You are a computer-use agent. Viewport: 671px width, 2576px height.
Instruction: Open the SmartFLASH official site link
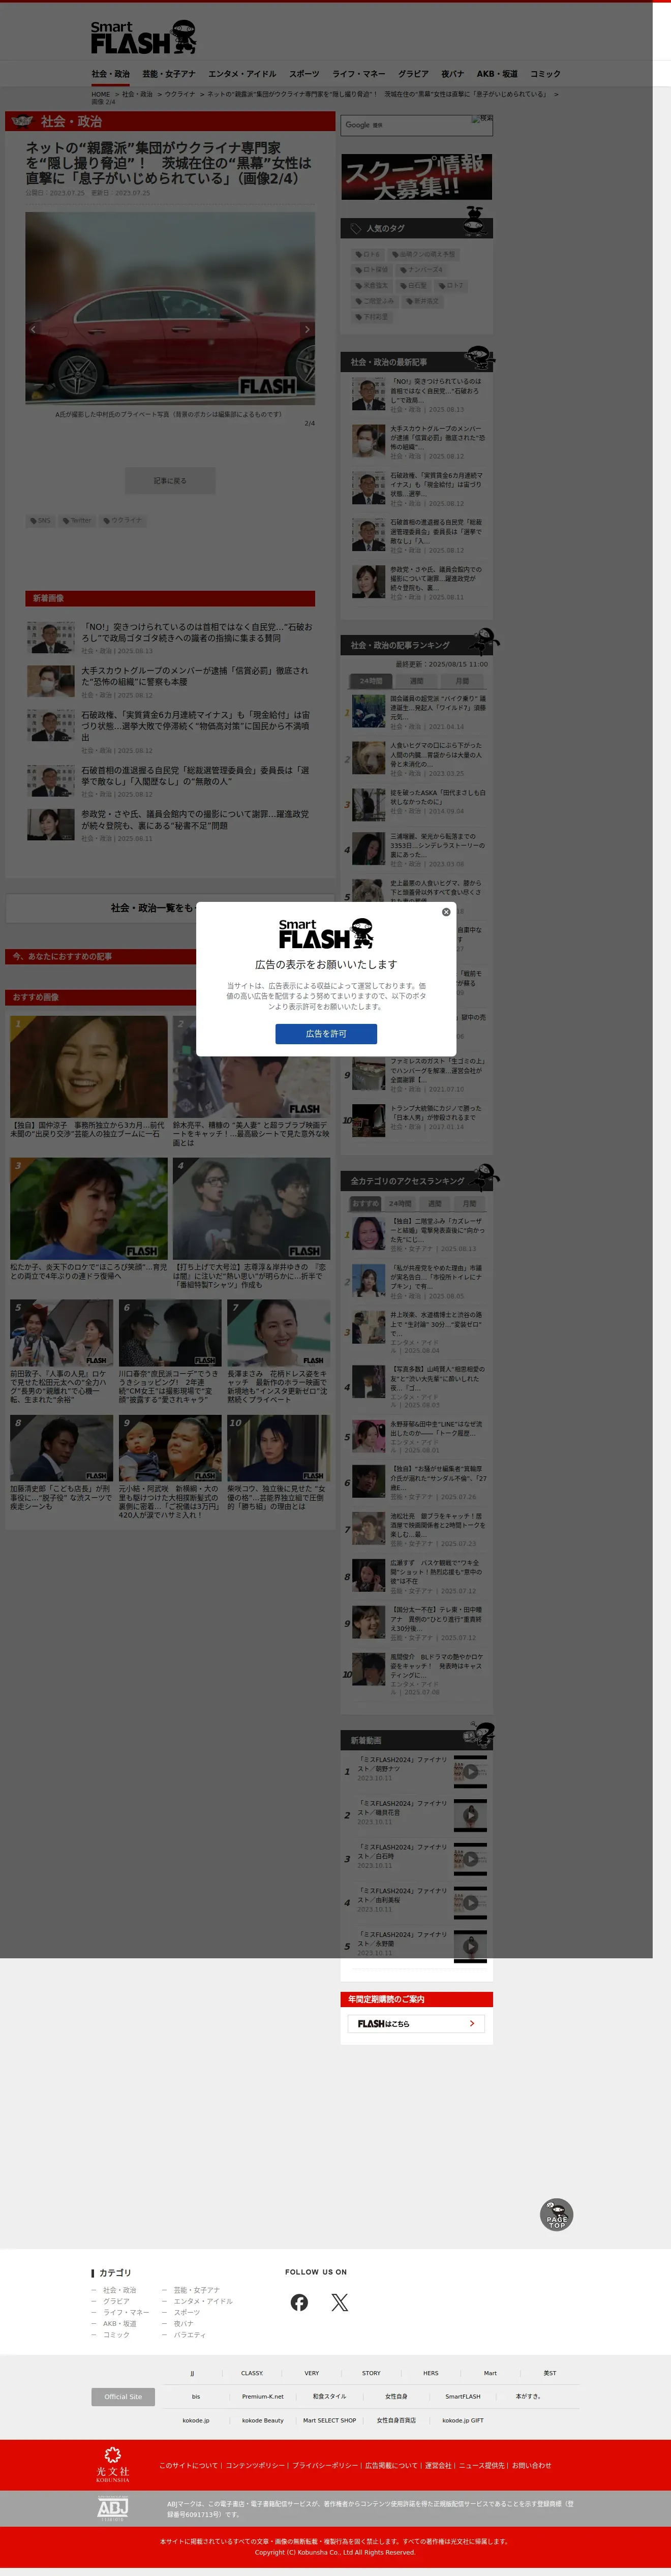point(463,2396)
